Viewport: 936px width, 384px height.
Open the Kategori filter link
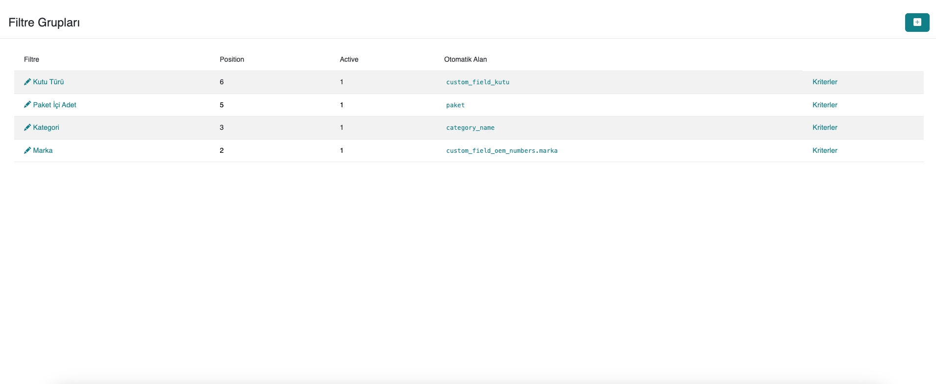(46, 127)
